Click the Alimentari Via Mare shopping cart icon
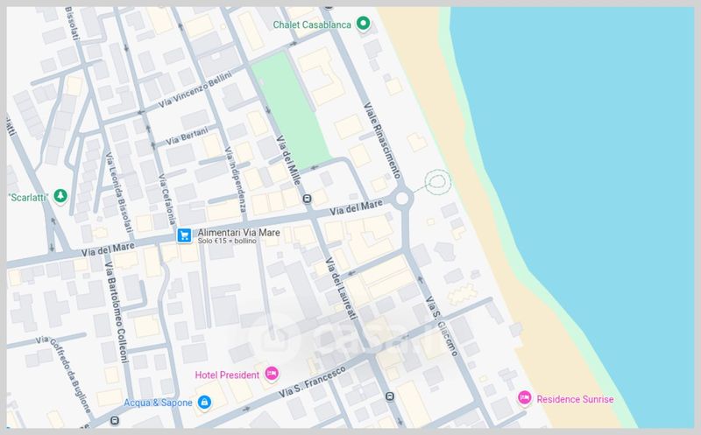Viewport: 701px width, 435px height. coord(184,235)
